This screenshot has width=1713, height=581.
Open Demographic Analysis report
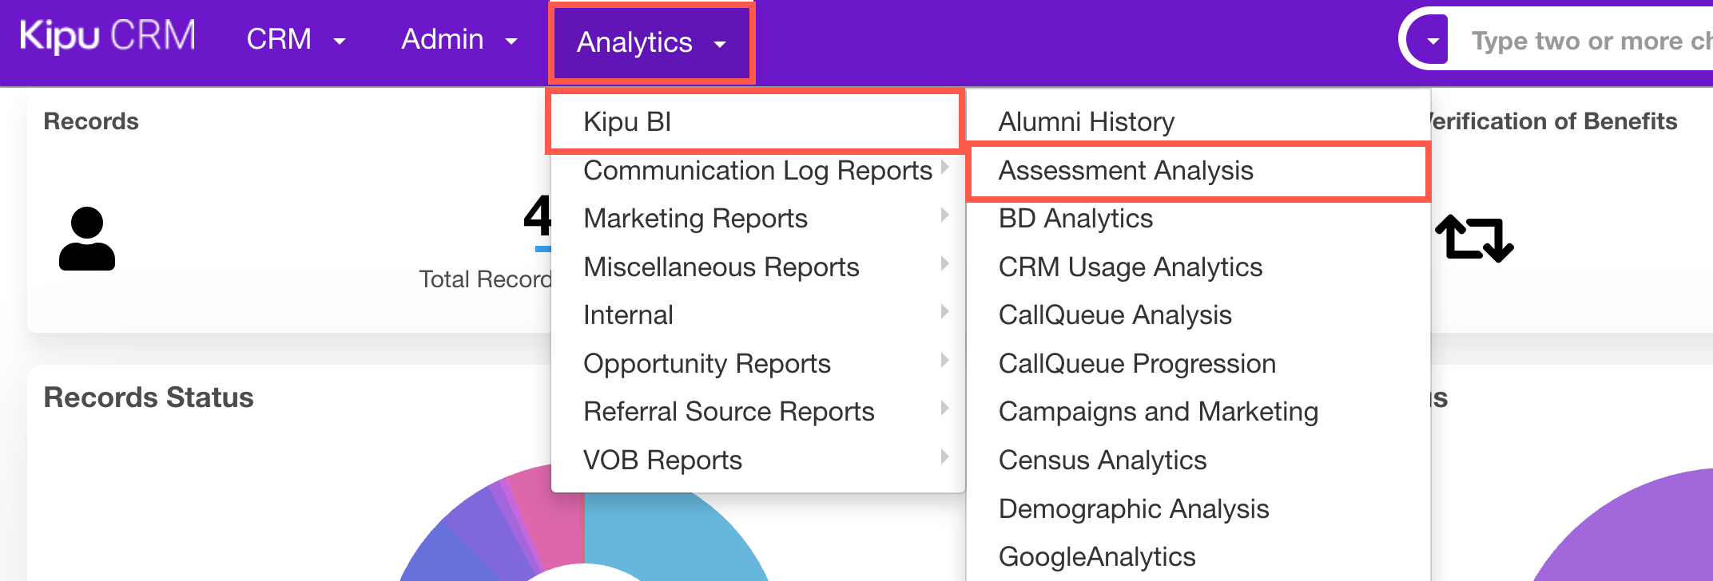click(1133, 508)
